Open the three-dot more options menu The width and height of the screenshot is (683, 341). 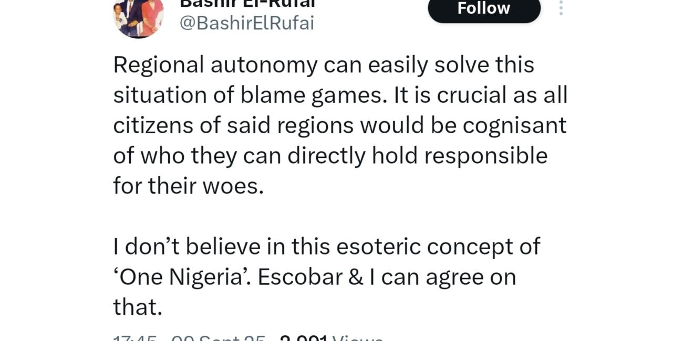[561, 8]
